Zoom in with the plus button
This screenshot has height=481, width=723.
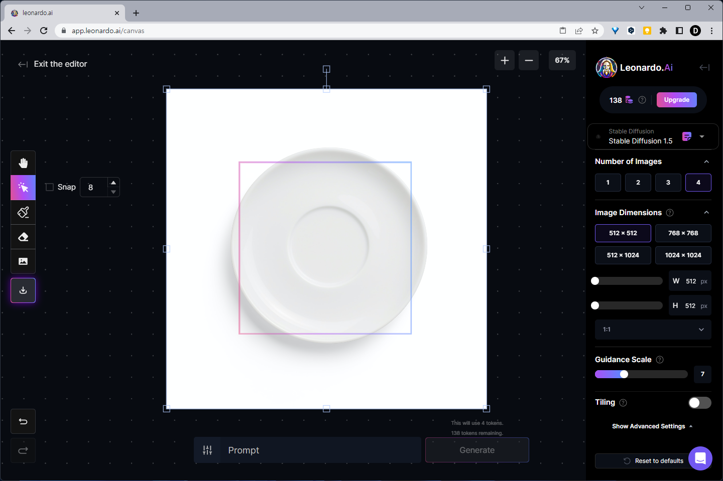(505, 60)
